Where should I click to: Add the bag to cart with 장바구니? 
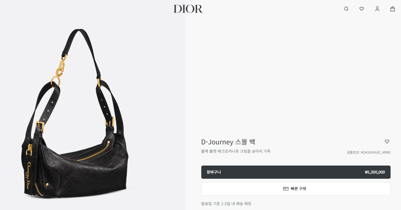(296, 172)
